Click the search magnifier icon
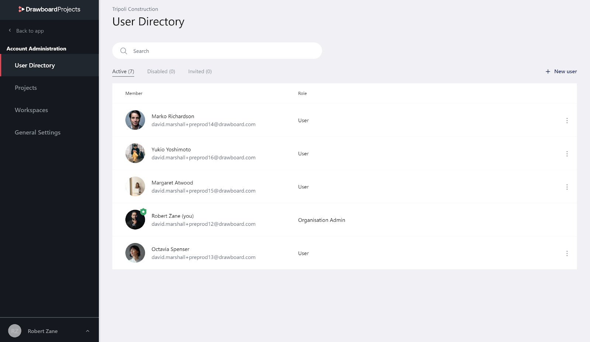Viewport: 590px width, 342px height. tap(124, 51)
